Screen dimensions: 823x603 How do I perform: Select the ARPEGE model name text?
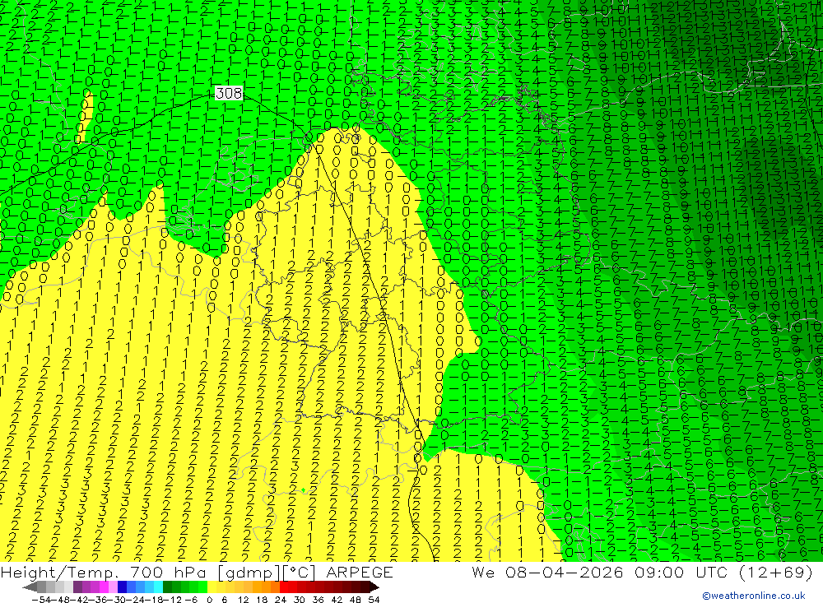(x=359, y=572)
